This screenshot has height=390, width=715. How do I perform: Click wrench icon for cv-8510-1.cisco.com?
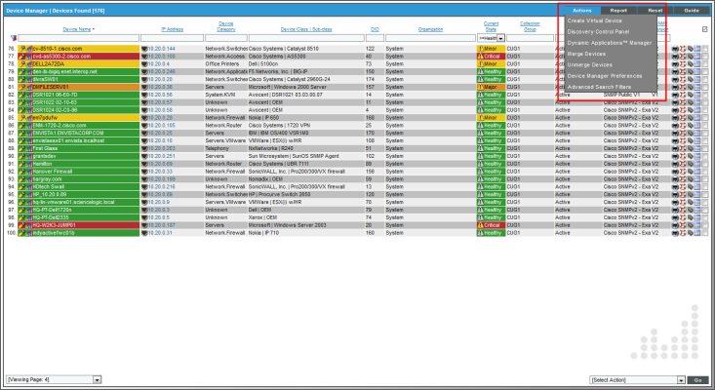[x=23, y=48]
